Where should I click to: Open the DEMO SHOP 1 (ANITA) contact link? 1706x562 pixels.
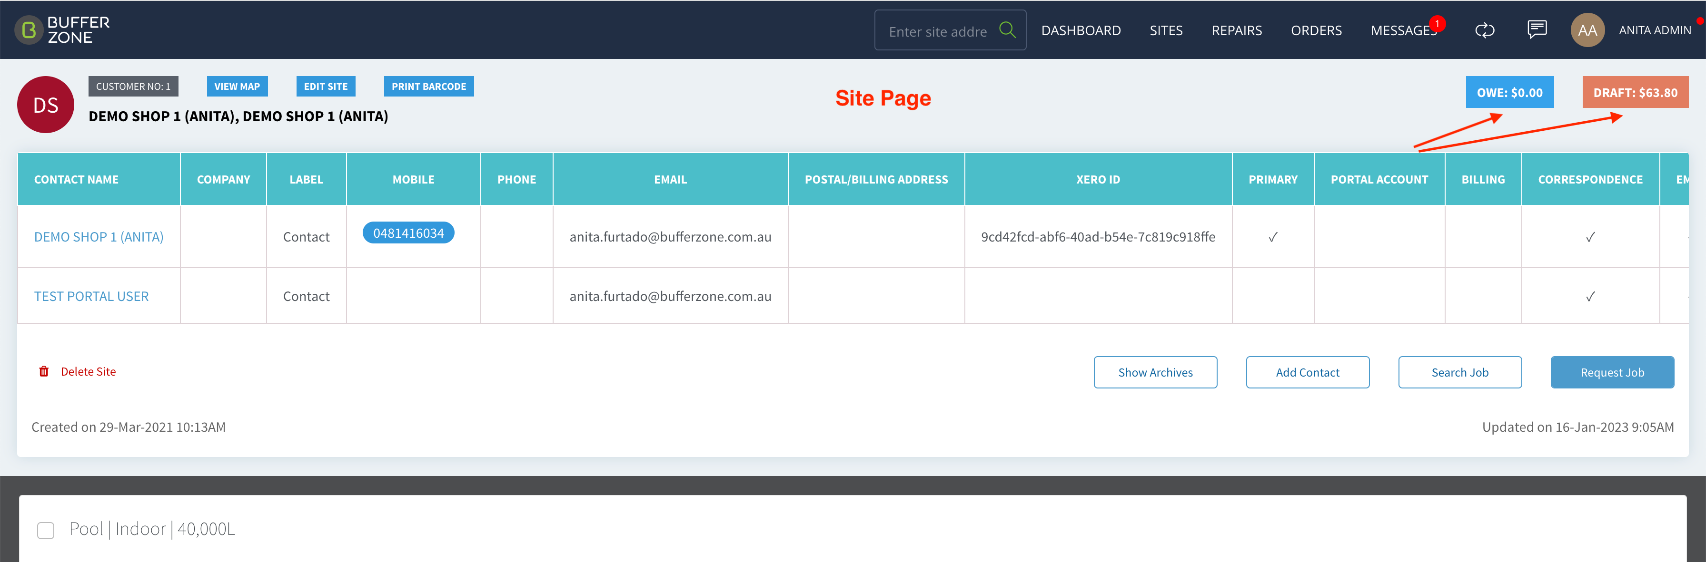pos(99,237)
